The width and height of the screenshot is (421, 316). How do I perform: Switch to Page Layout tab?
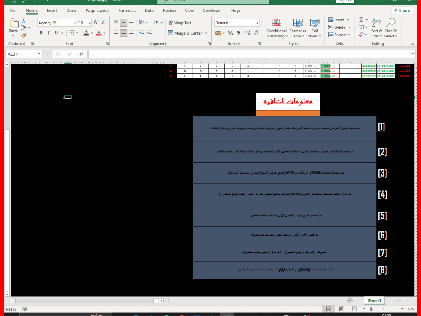(x=97, y=11)
